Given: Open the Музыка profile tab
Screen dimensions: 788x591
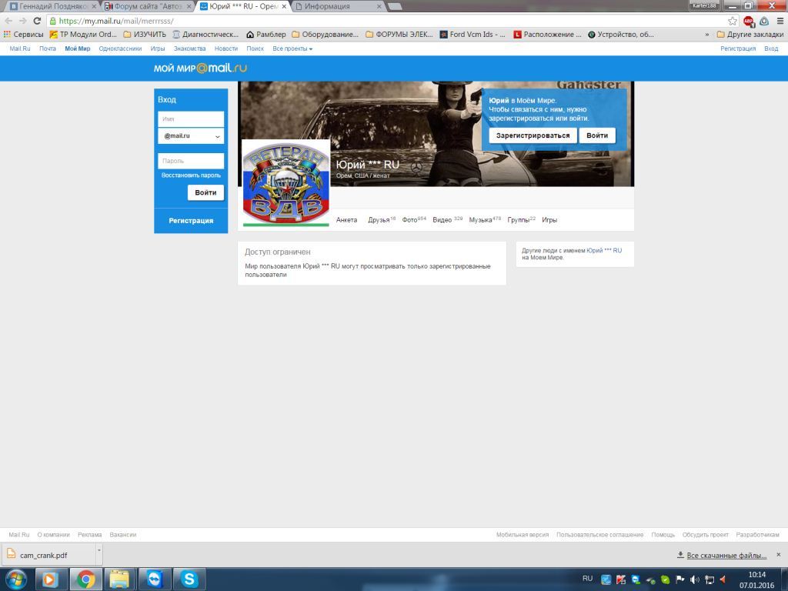Looking at the screenshot, I should pos(485,219).
